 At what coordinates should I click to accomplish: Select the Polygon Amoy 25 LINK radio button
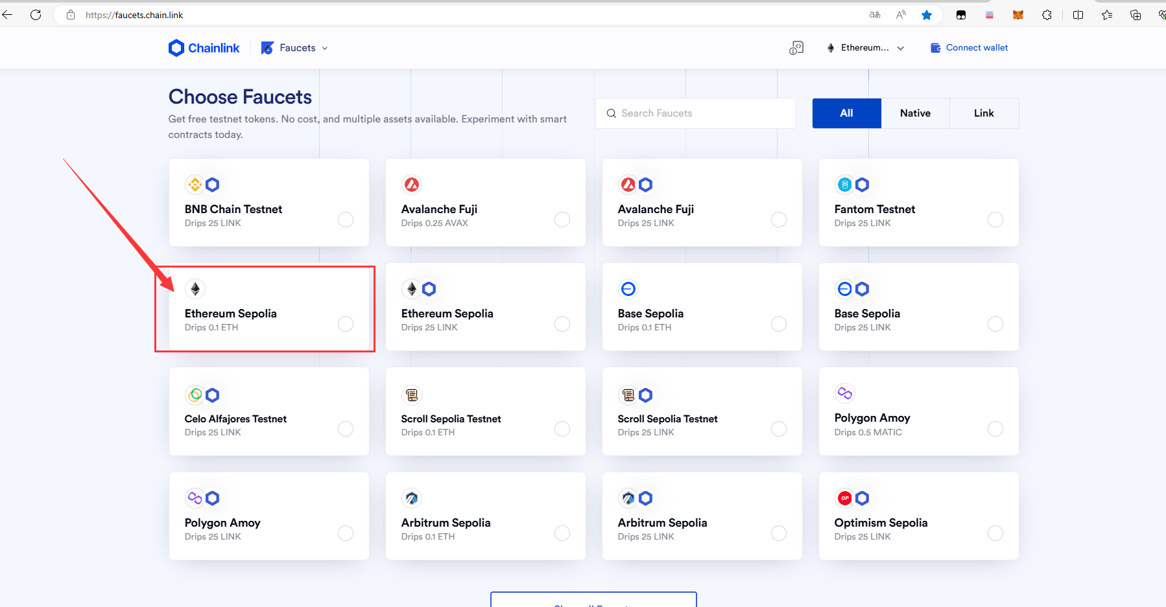(x=346, y=533)
